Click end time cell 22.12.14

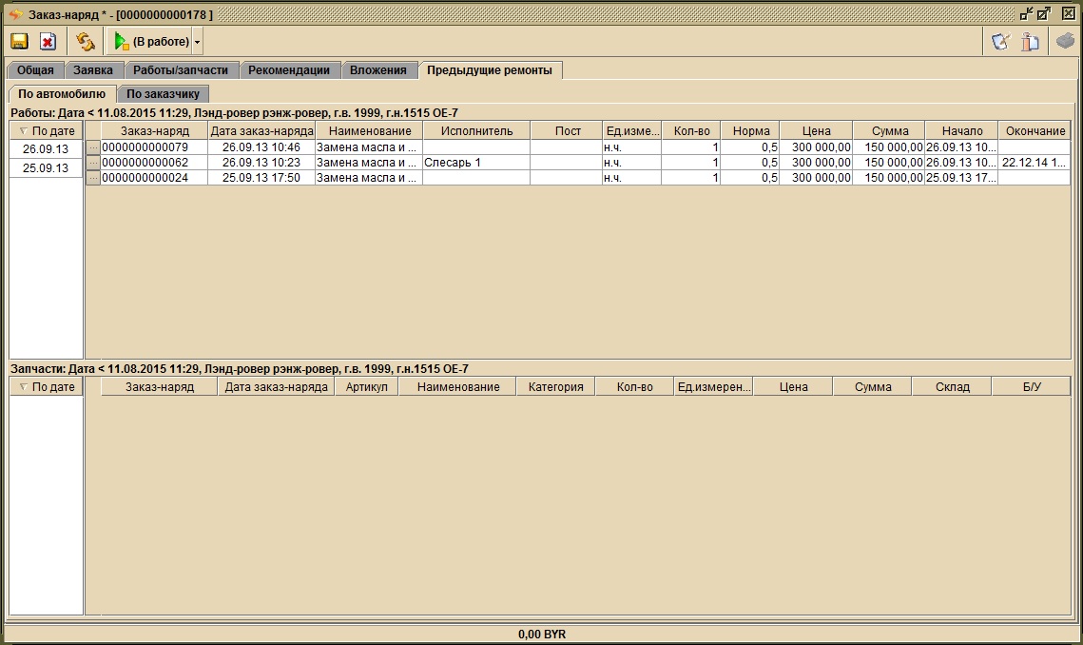(x=1035, y=163)
